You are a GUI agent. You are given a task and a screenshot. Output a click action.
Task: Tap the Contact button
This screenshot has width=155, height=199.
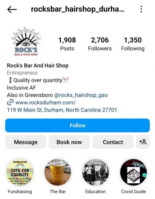[x=113, y=142]
